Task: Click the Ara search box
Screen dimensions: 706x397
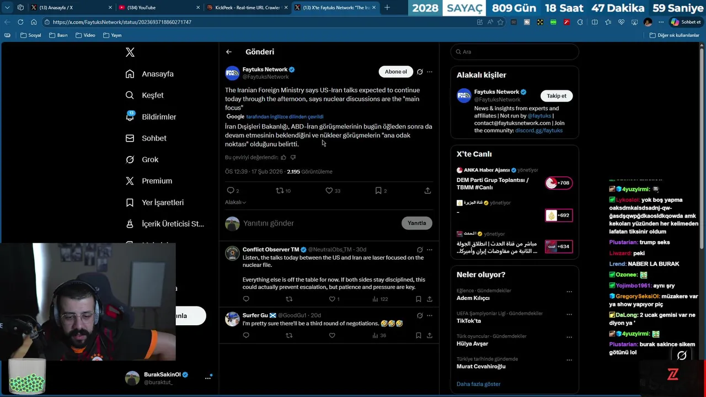Action: coord(515,52)
